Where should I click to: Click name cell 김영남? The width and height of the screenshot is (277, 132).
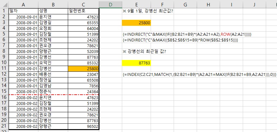(x=53, y=86)
